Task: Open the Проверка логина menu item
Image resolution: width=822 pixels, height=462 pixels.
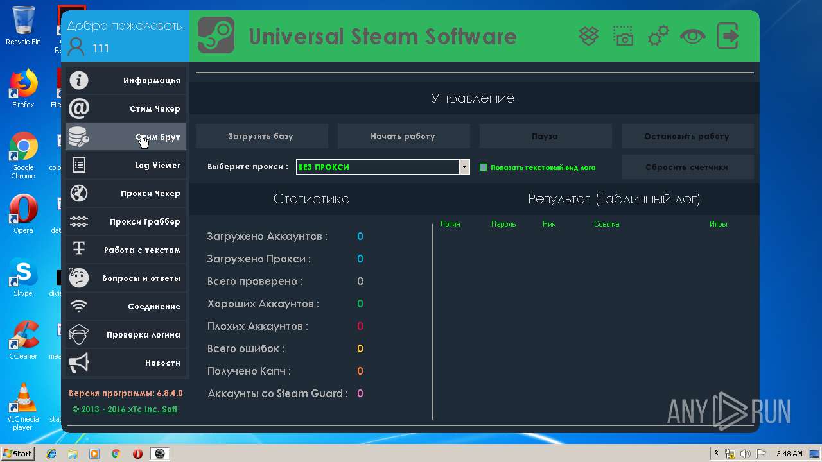Action: click(126, 334)
